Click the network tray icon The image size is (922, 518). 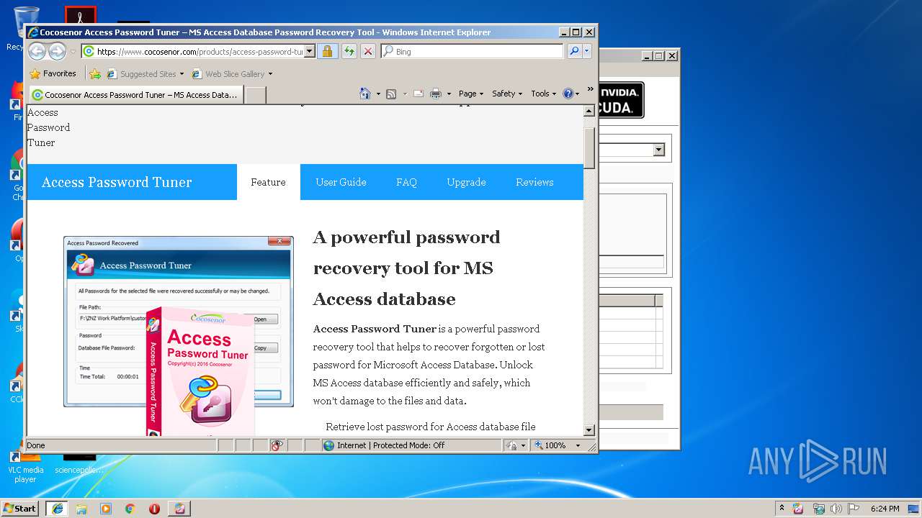818,509
